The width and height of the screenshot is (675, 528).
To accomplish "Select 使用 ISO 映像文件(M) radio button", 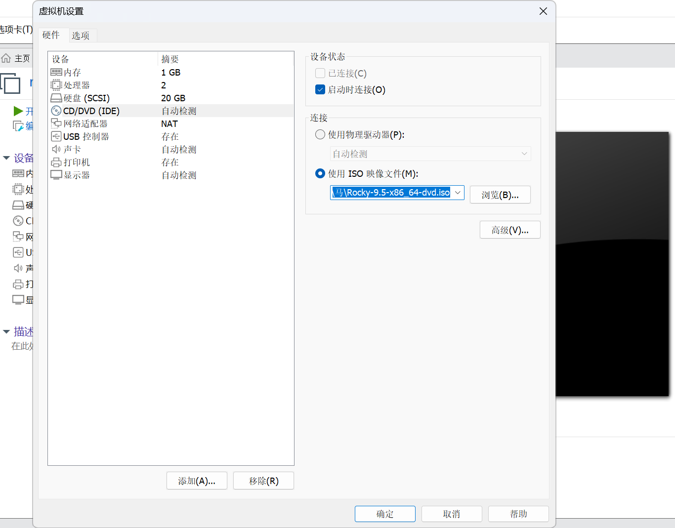I will [320, 173].
